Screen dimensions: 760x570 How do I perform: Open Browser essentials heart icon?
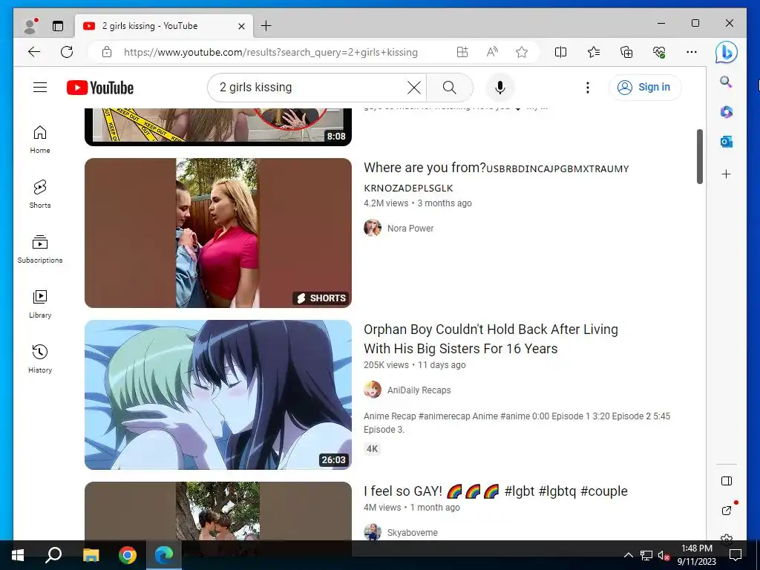click(x=659, y=52)
